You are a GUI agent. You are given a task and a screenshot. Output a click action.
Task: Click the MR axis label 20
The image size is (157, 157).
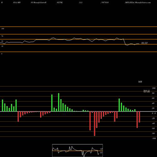153,108
